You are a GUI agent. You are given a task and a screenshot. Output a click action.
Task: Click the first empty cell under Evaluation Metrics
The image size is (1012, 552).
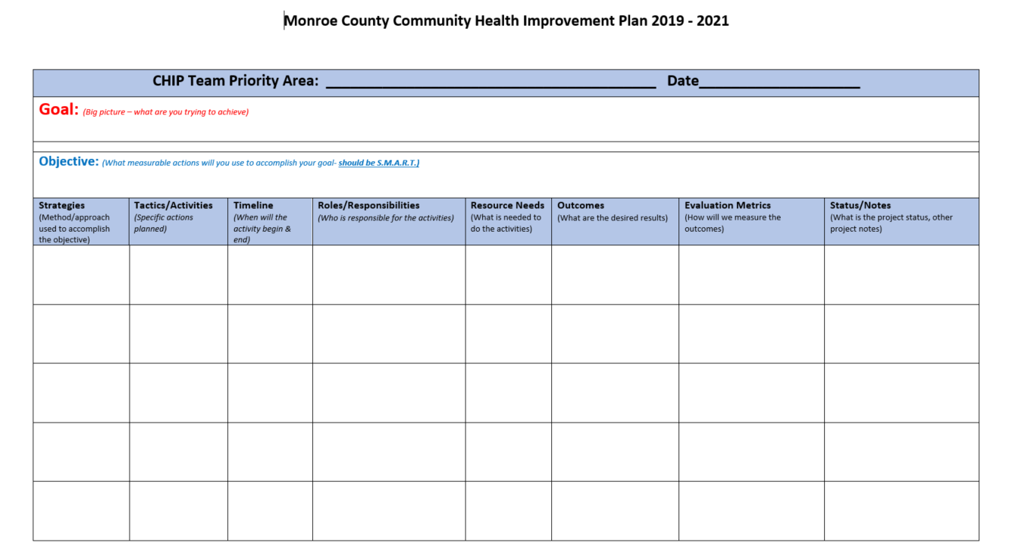point(751,275)
